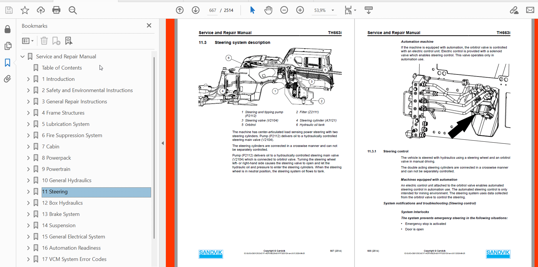Activate the hand pan tool

point(268,10)
